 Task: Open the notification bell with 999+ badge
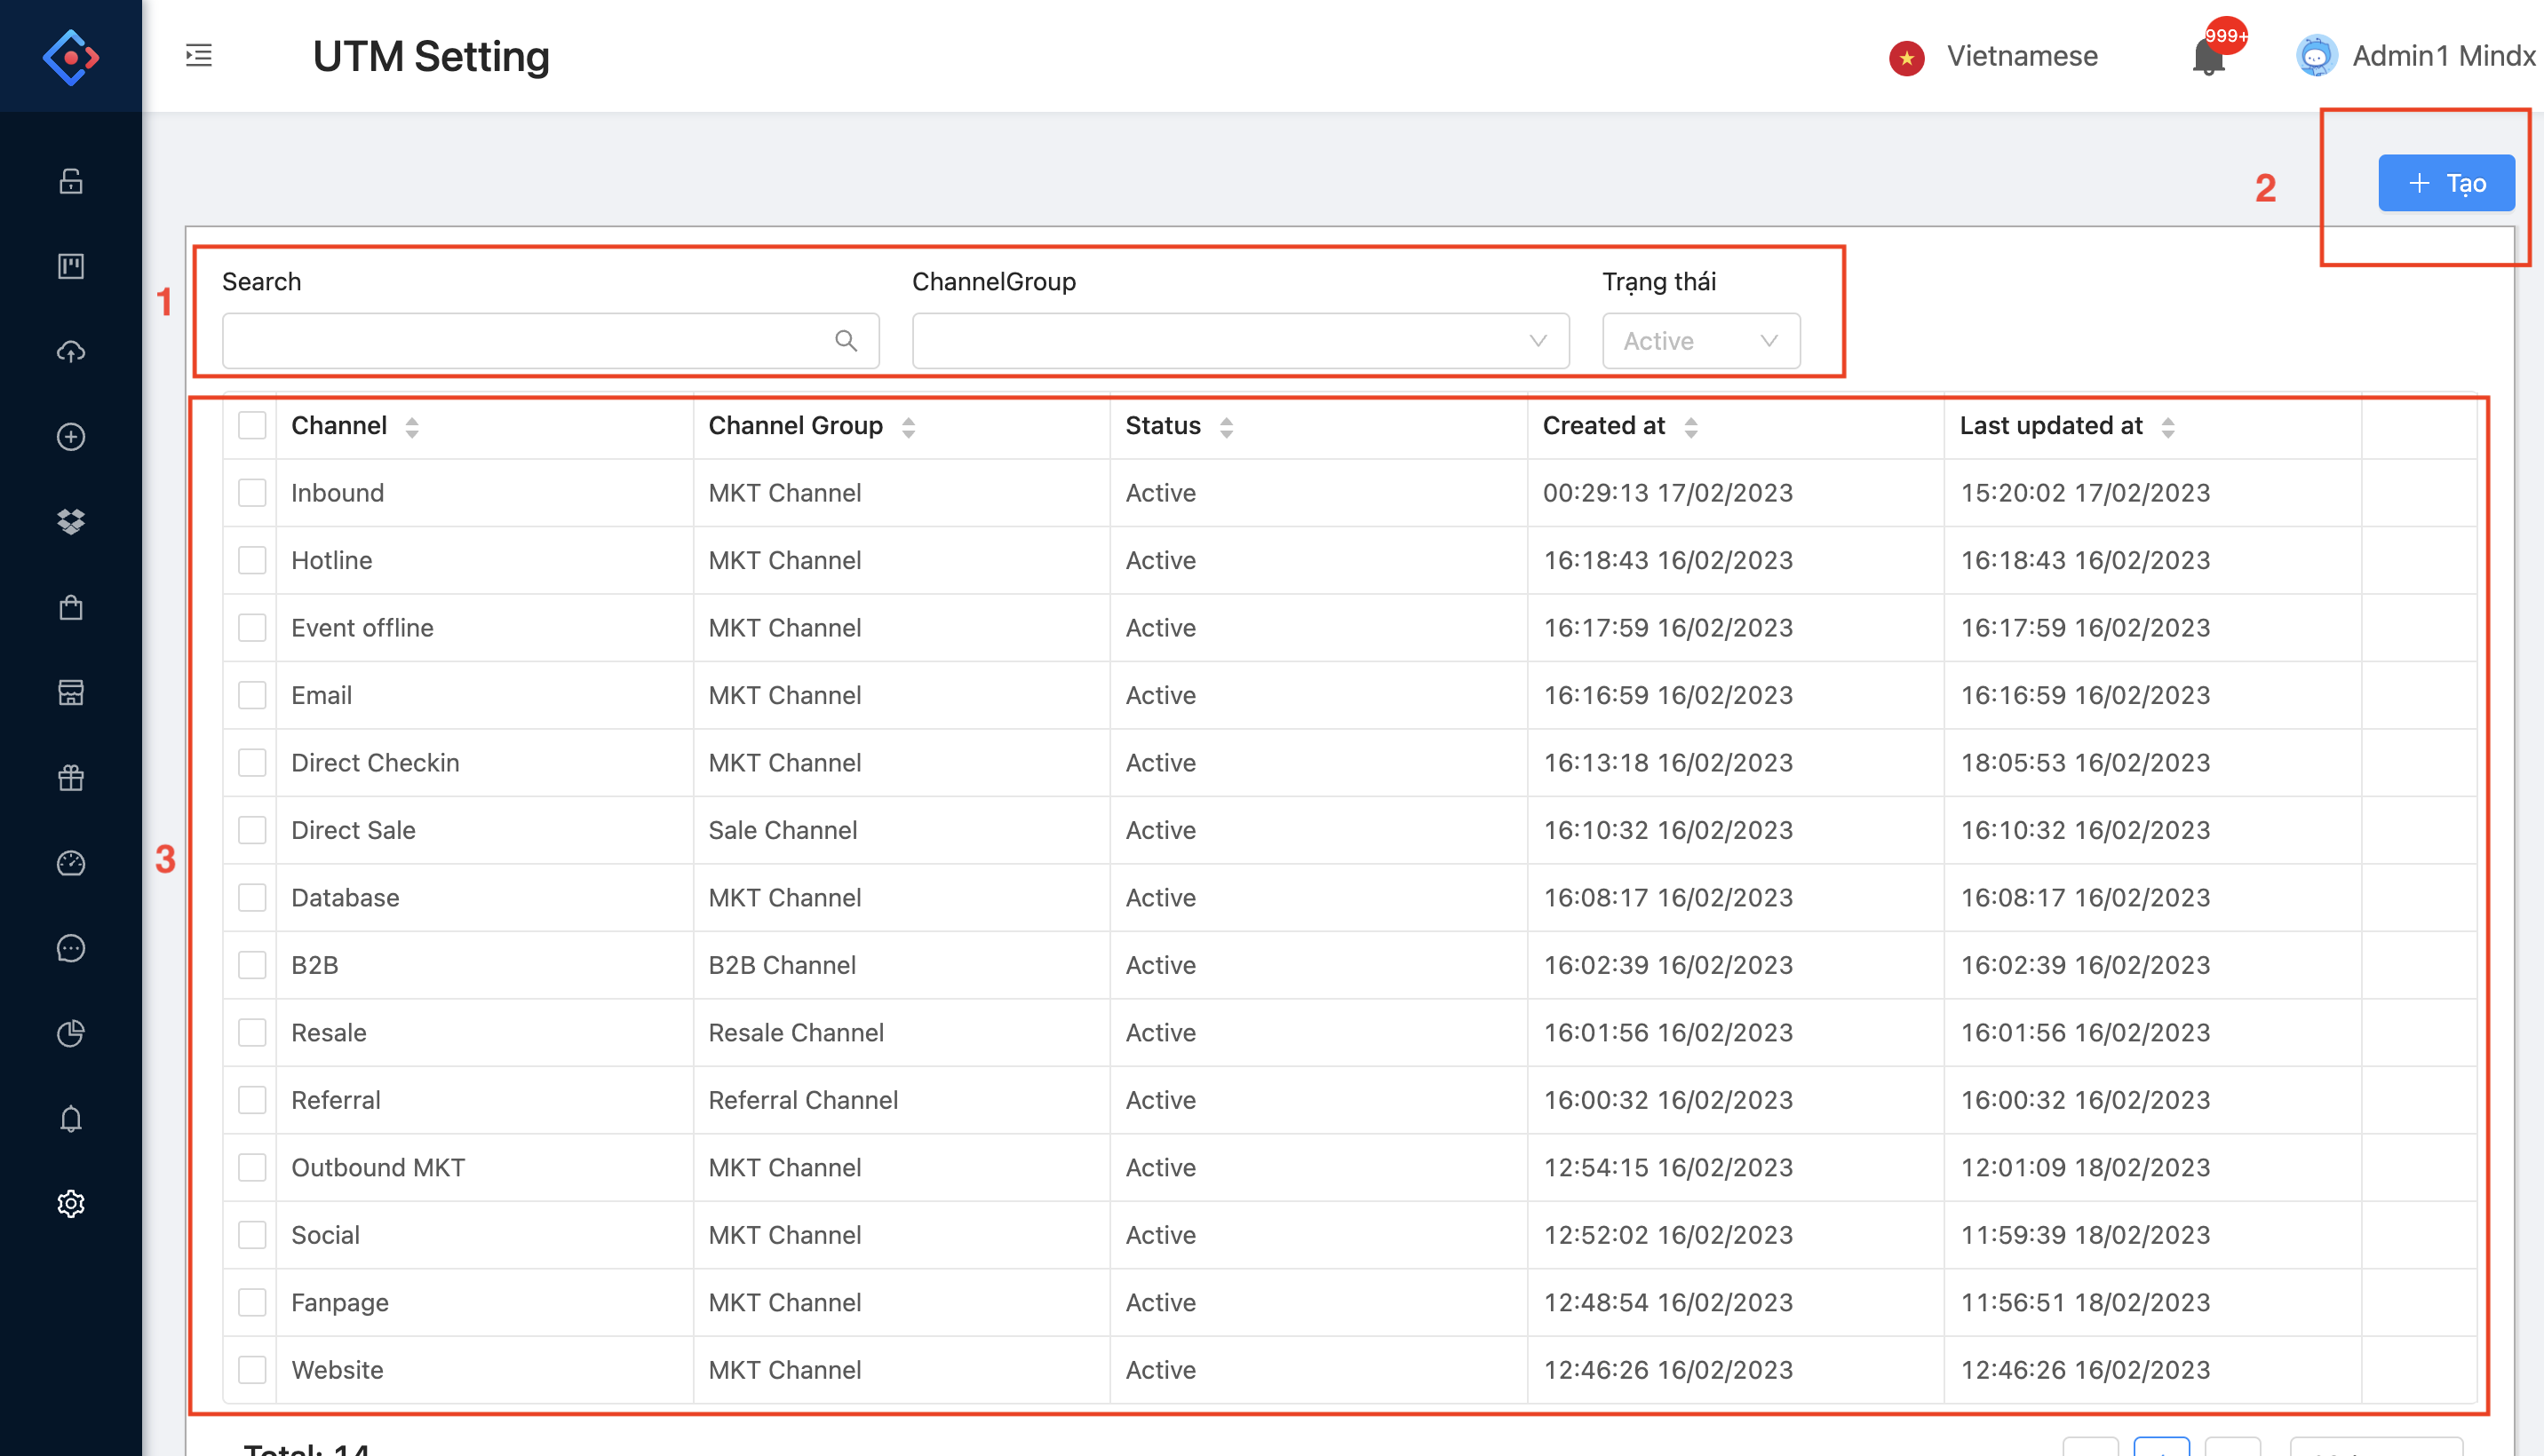click(x=2209, y=57)
